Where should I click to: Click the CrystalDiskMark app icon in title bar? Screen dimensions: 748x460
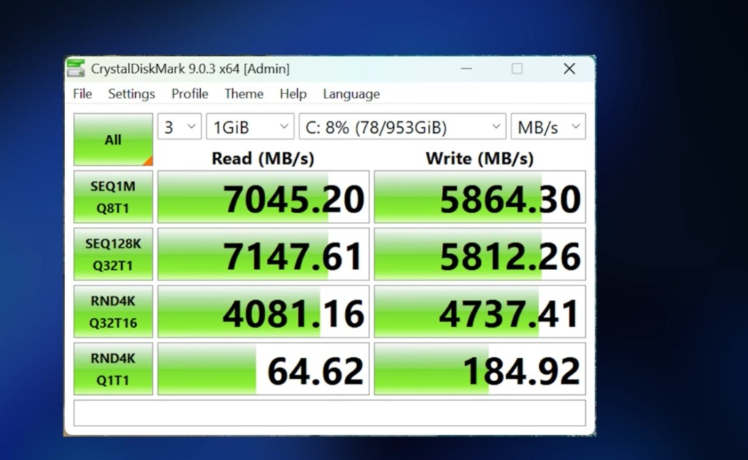(x=75, y=68)
